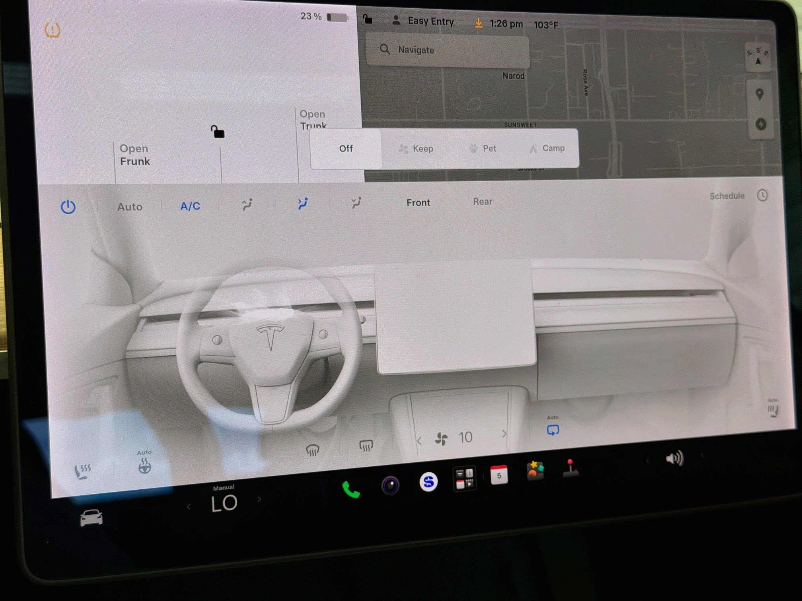Tap the tire pressure warning icon
Image resolution: width=802 pixels, height=601 pixels.
click(52, 30)
